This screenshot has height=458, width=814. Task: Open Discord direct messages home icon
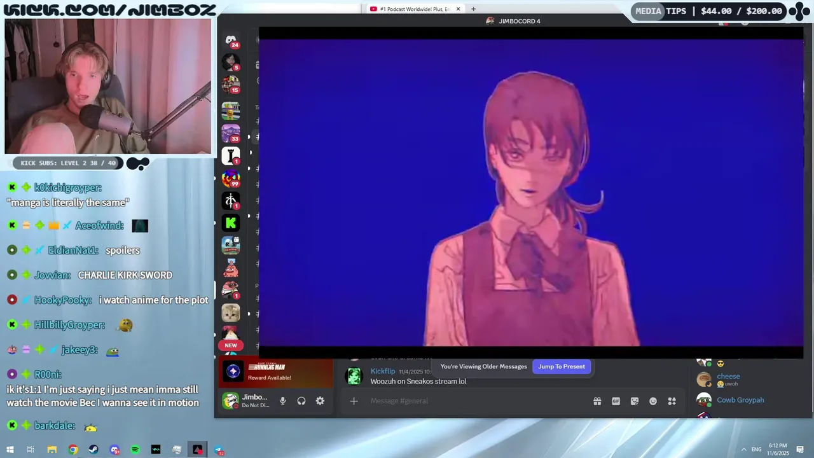231,40
